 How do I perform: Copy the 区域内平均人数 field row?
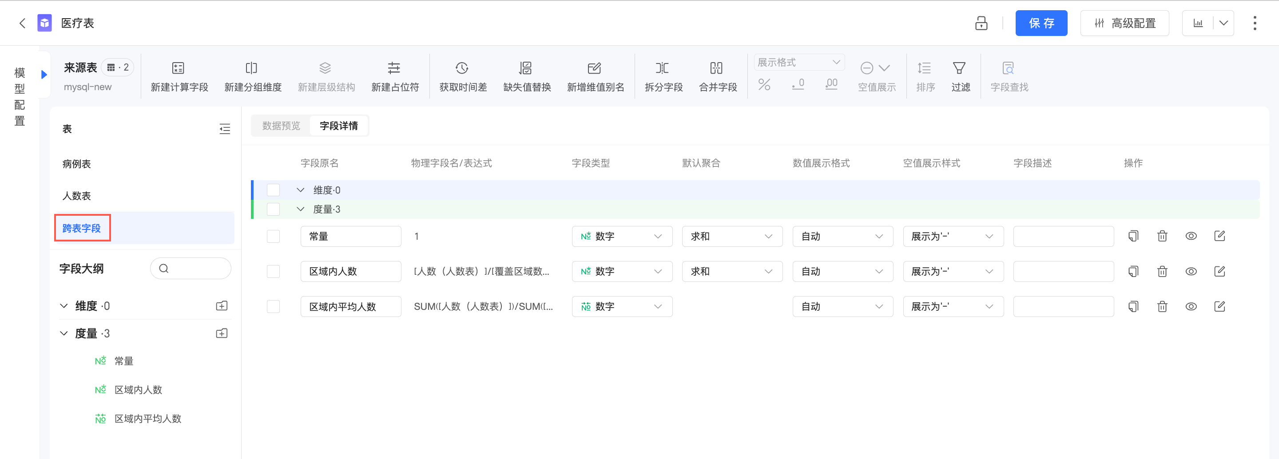(x=1133, y=307)
